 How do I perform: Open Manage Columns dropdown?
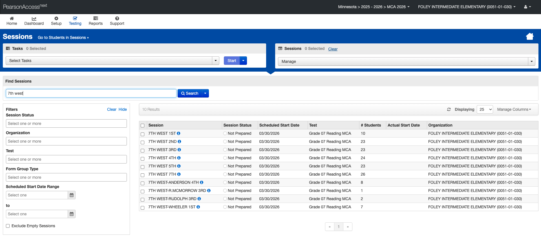click(x=514, y=109)
